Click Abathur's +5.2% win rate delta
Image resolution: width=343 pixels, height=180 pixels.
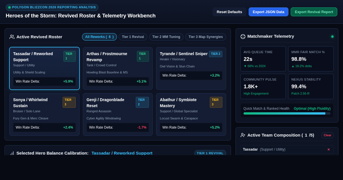[x=215, y=127]
